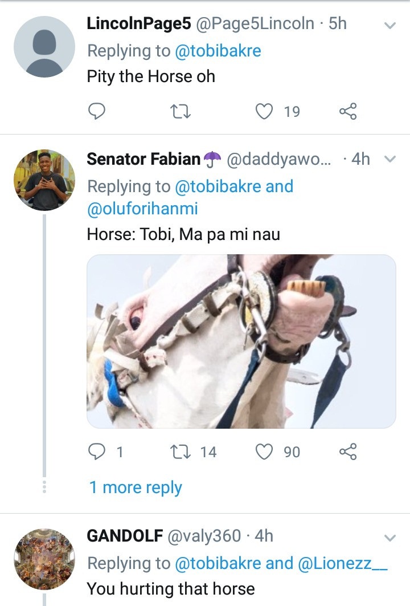Open @tobibakre link in LincolnPage5's reply
The image size is (410, 606).
(x=218, y=51)
